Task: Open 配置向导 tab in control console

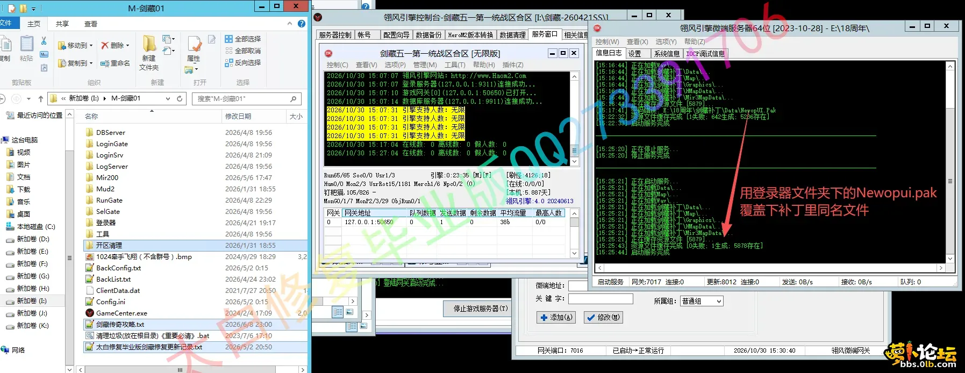Action: (396, 34)
